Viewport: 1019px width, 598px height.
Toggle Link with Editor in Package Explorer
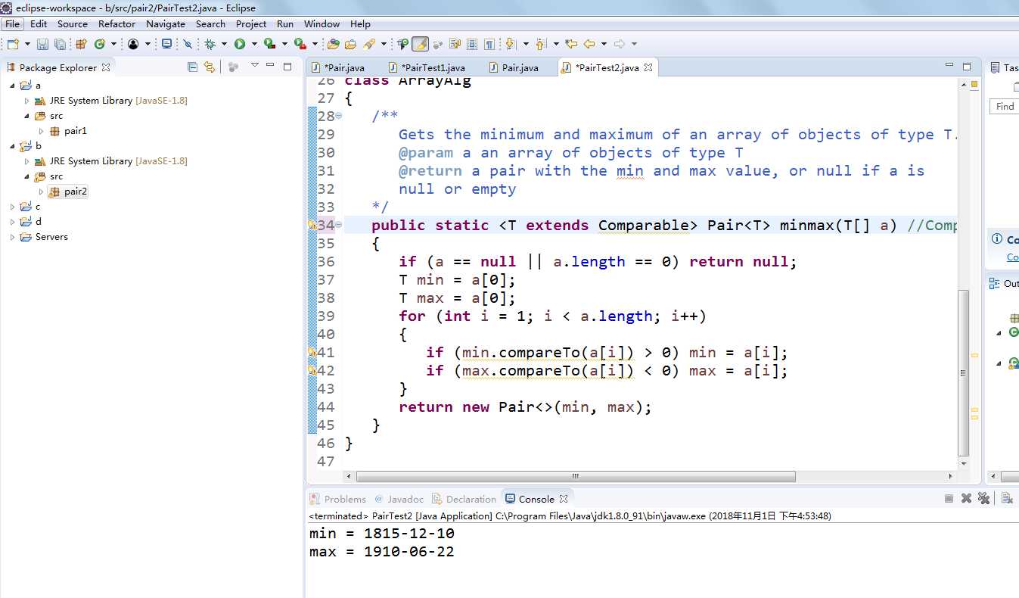tap(210, 67)
